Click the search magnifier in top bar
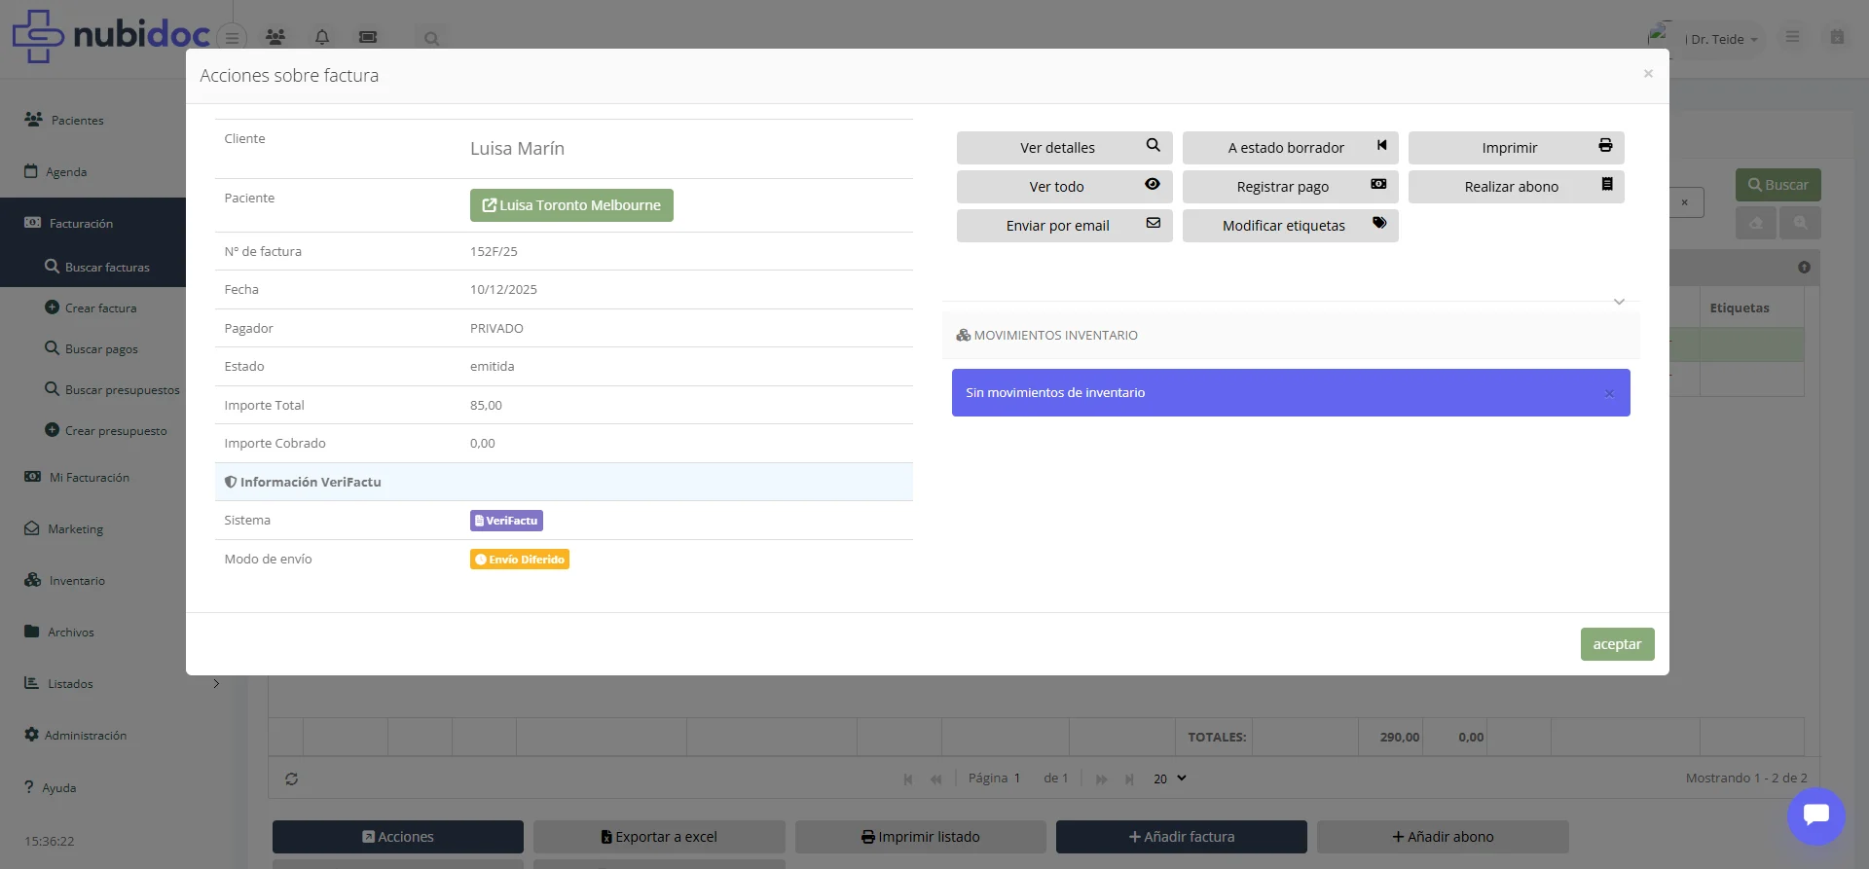The width and height of the screenshot is (1869, 869). click(431, 39)
